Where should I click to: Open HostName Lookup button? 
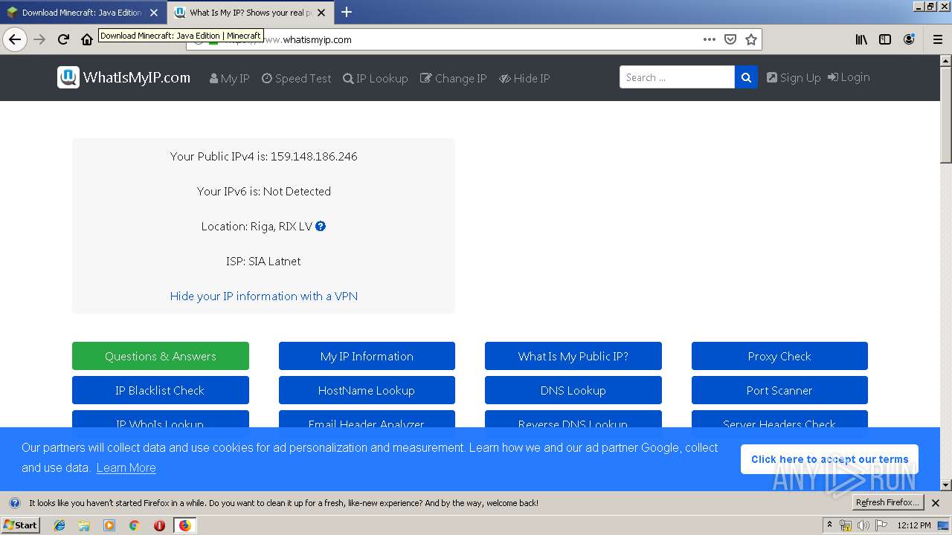[x=367, y=390]
